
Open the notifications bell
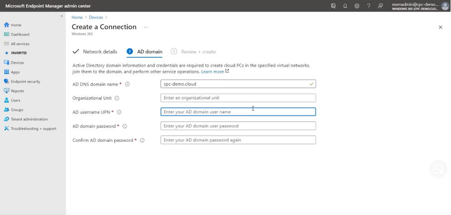click(x=345, y=6)
